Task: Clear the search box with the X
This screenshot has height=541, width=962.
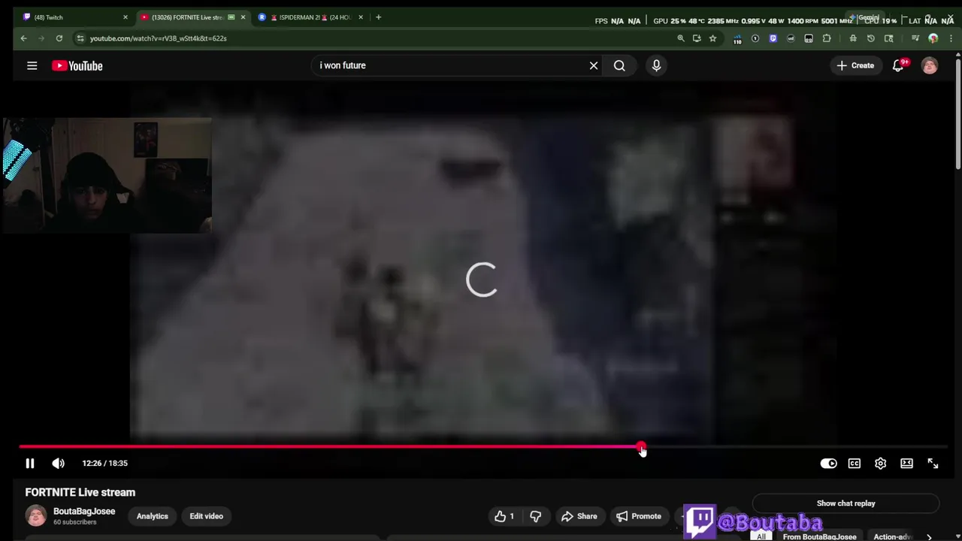Action: (594, 65)
